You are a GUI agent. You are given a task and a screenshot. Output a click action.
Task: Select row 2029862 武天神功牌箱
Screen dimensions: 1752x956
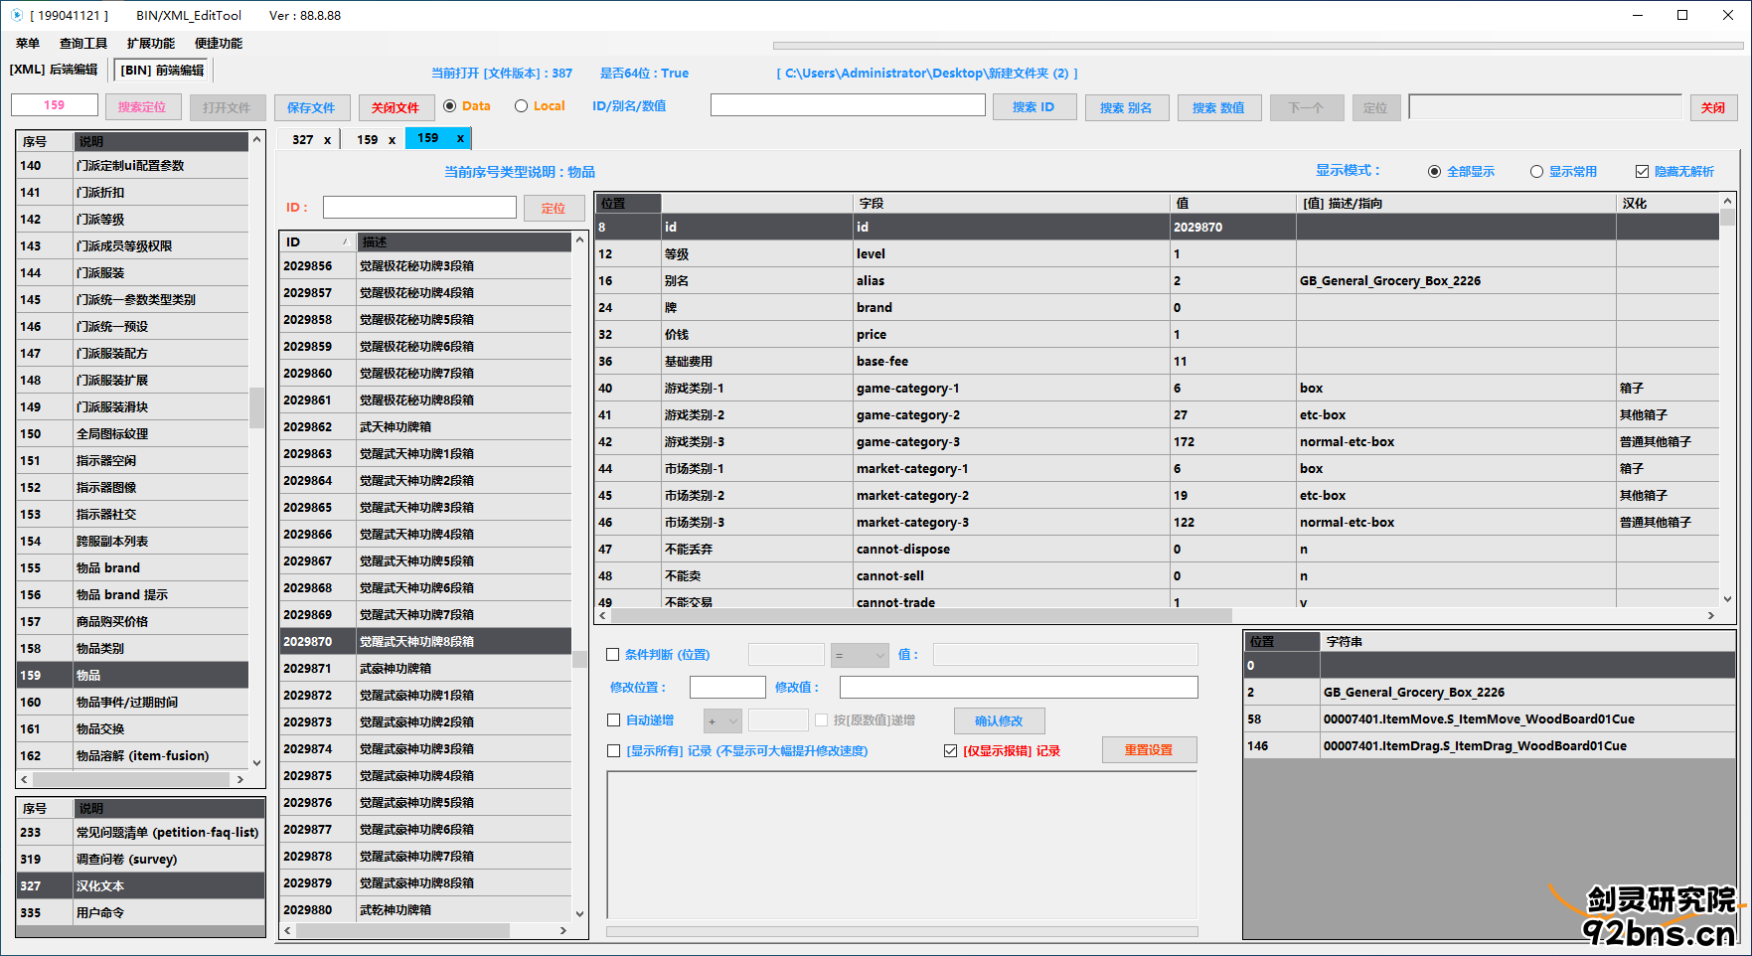pos(425,427)
